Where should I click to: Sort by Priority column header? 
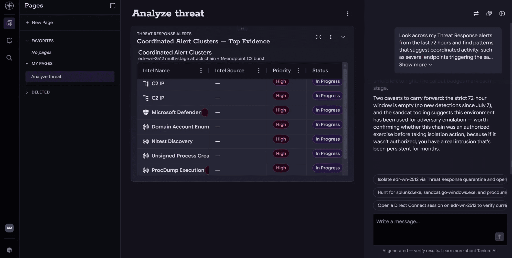(x=282, y=71)
